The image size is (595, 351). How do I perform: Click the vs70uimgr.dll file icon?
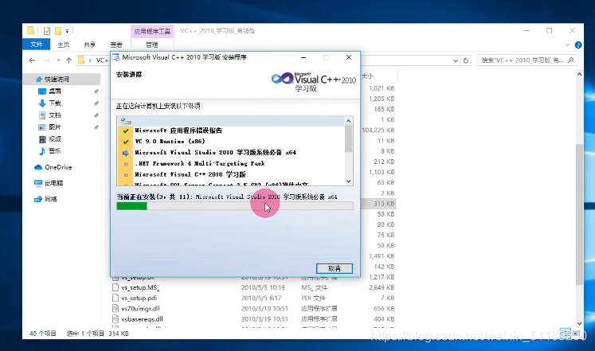pyautogui.click(x=115, y=309)
